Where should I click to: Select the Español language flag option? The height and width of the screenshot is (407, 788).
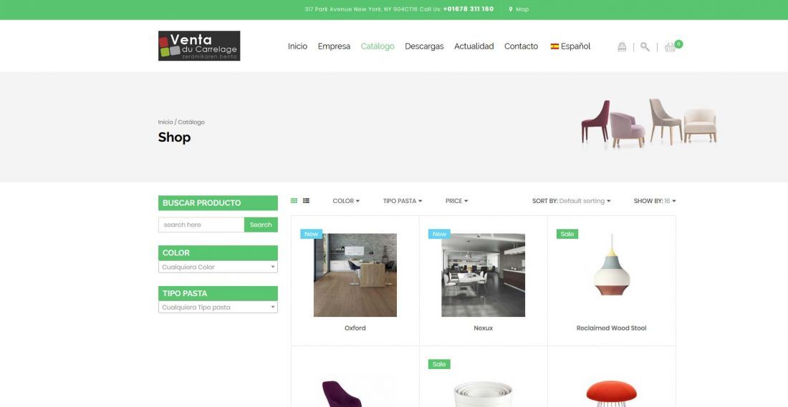pos(570,46)
